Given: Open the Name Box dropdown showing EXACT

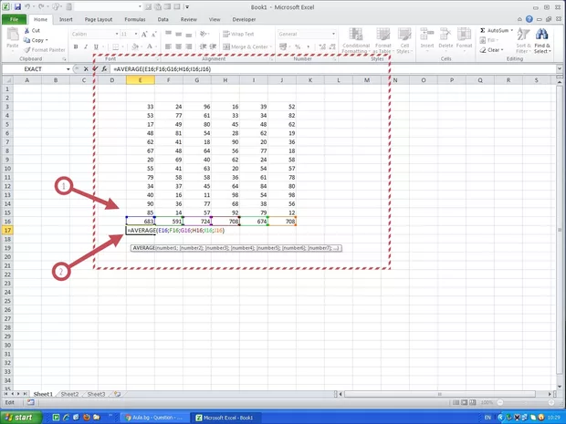Looking at the screenshot, I should (68, 69).
